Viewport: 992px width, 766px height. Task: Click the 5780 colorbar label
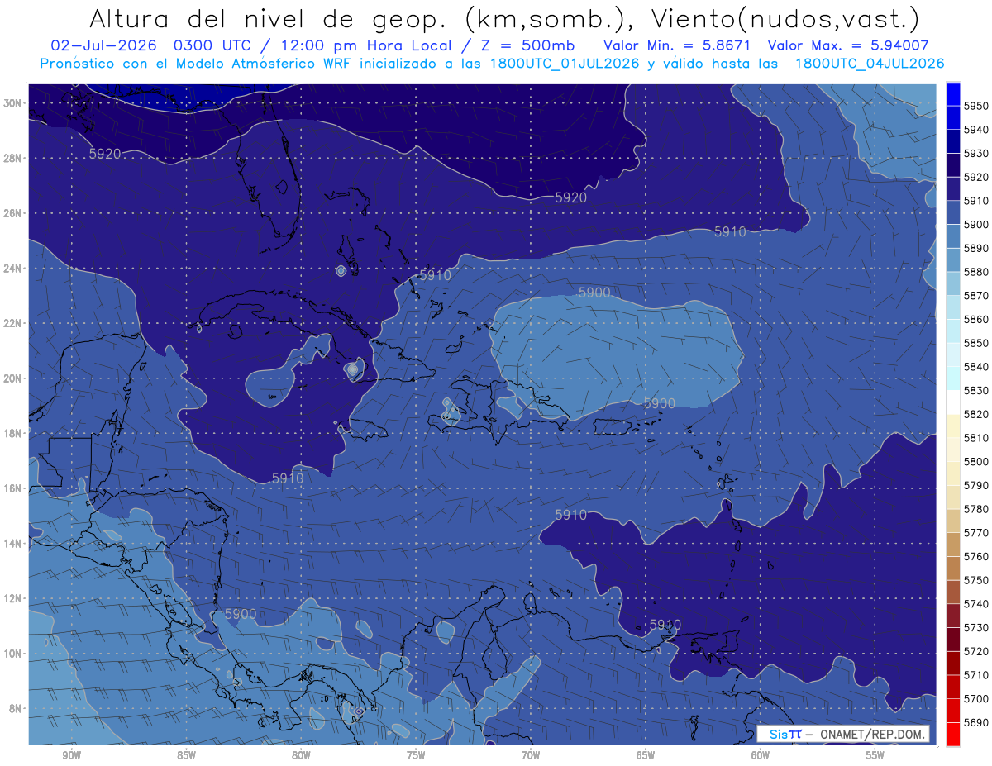pyautogui.click(x=976, y=509)
